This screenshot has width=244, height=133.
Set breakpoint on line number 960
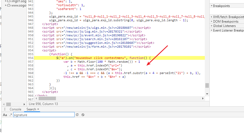coord(31,73)
